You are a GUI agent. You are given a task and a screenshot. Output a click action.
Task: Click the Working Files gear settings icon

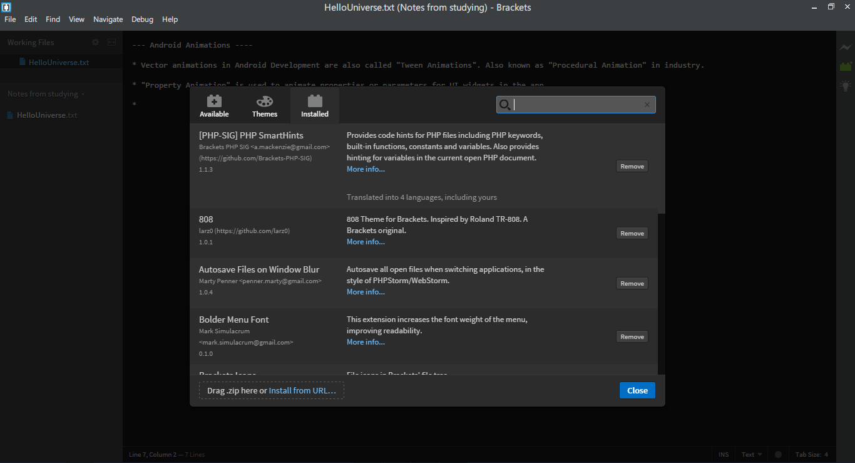point(96,43)
